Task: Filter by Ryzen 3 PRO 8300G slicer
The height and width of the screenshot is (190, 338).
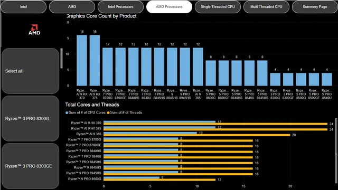Action: (31, 118)
